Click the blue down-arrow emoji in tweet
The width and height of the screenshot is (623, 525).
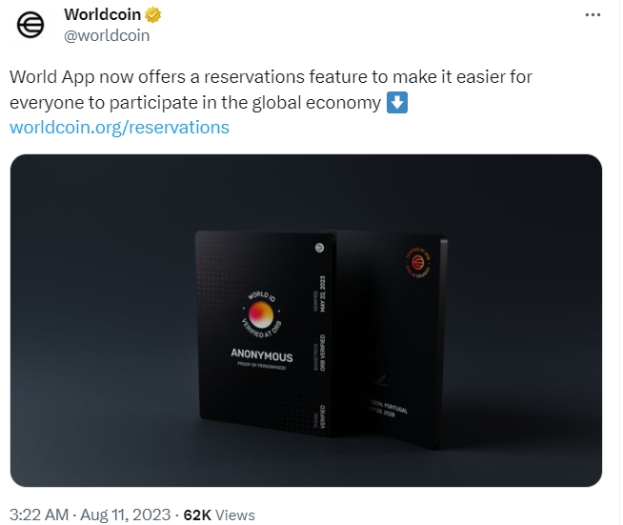[397, 102]
